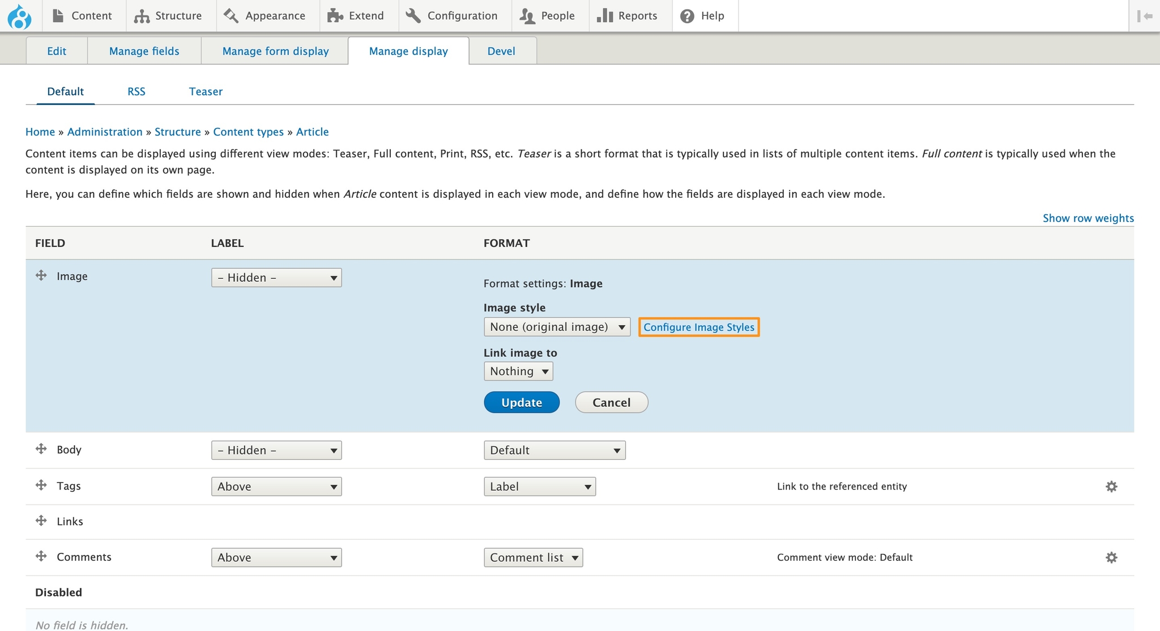Click the Body row drag handle icon

[x=41, y=449]
